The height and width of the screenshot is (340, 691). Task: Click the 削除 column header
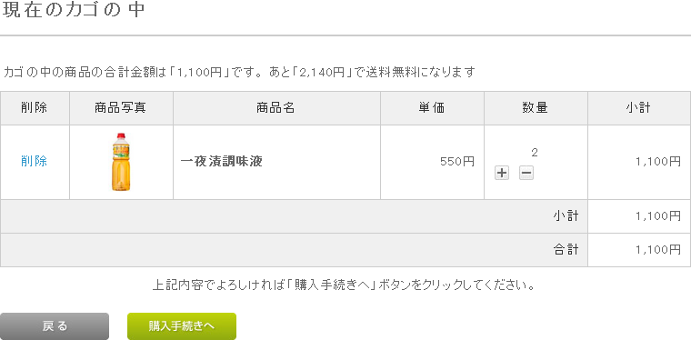click(35, 108)
